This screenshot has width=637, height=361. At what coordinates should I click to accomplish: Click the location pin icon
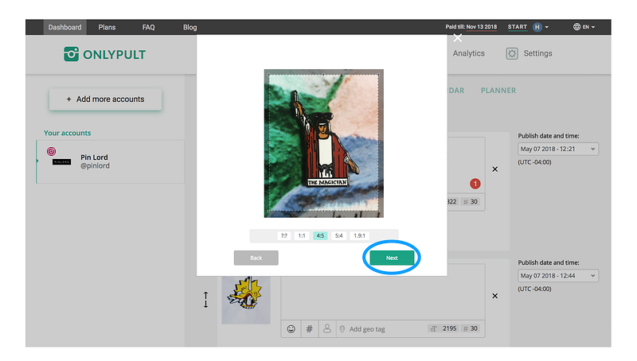[342, 329]
